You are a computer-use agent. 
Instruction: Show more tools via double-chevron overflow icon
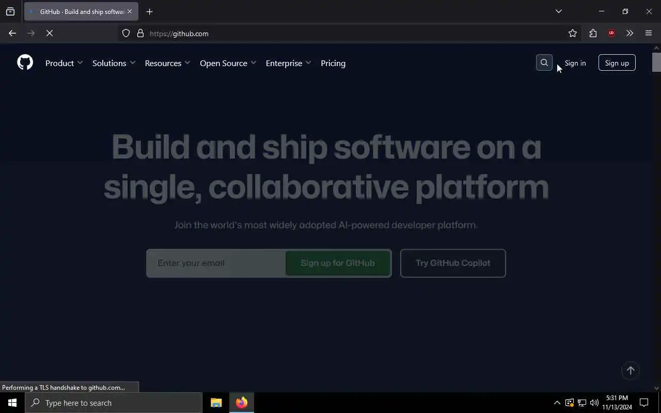coord(629,33)
